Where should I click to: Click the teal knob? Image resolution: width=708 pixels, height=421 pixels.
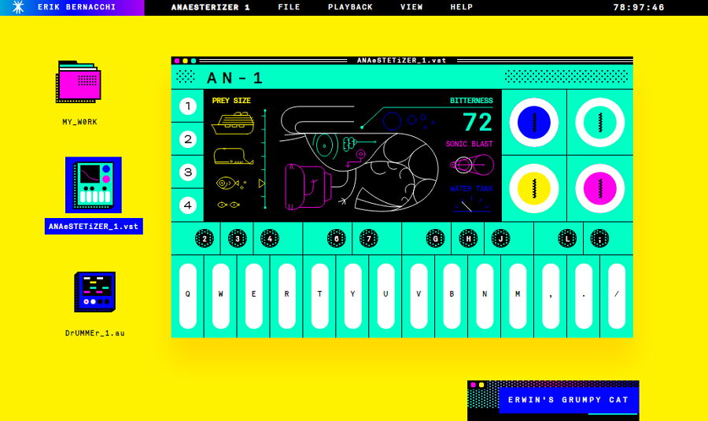coord(600,123)
